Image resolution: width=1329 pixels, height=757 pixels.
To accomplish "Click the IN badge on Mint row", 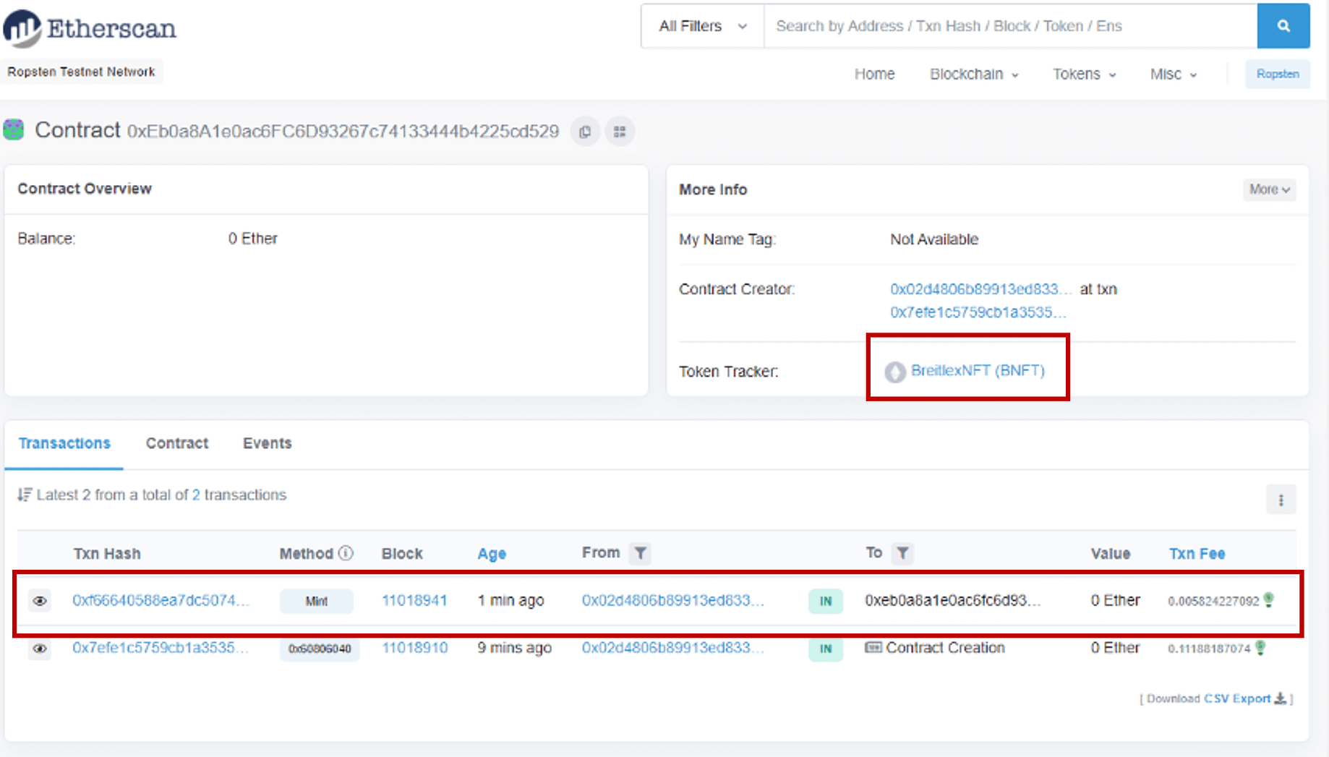I will [826, 601].
